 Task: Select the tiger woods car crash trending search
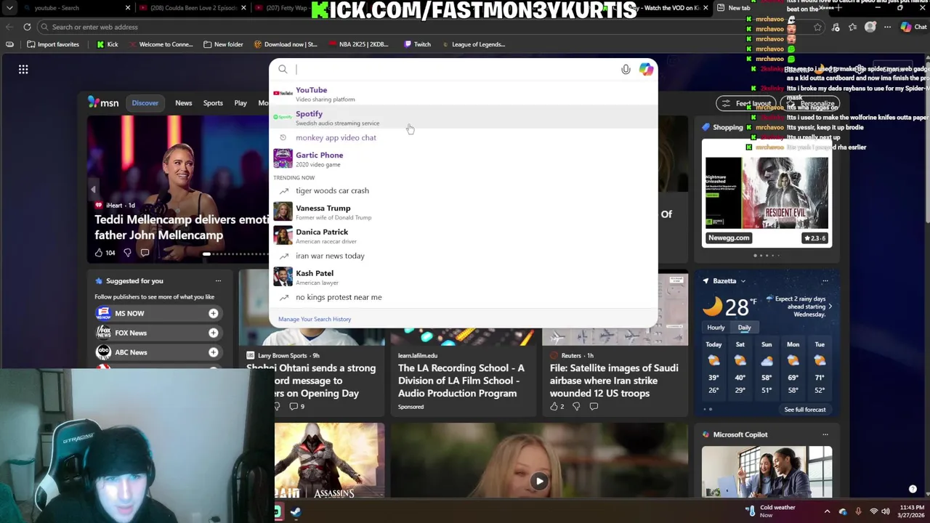(463, 190)
